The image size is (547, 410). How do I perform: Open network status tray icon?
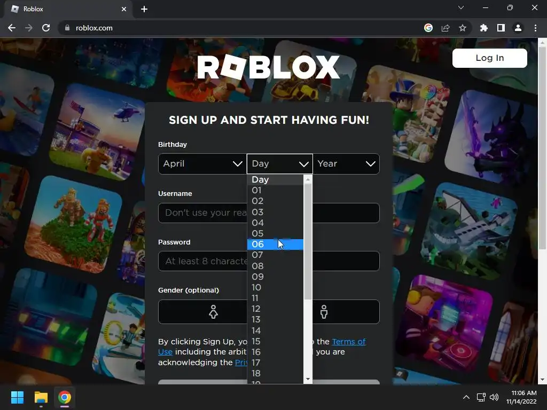tap(481, 397)
